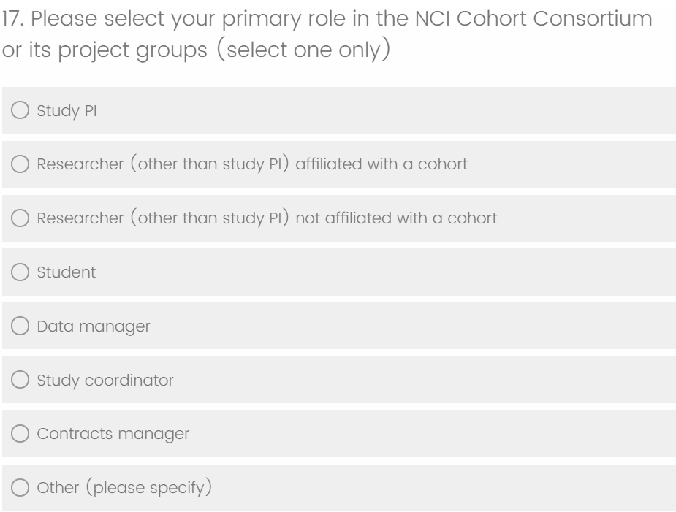Select the Study PI radio button
676x512 pixels.
point(21,111)
